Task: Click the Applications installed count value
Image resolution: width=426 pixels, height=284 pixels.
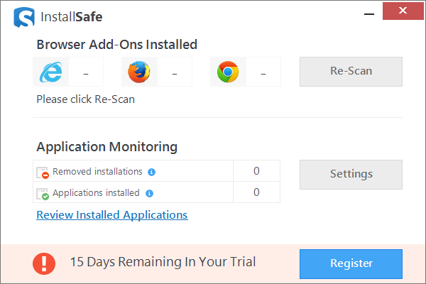Action: point(256,192)
